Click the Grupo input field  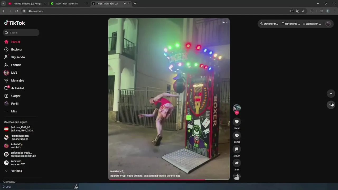click(x=42, y=187)
